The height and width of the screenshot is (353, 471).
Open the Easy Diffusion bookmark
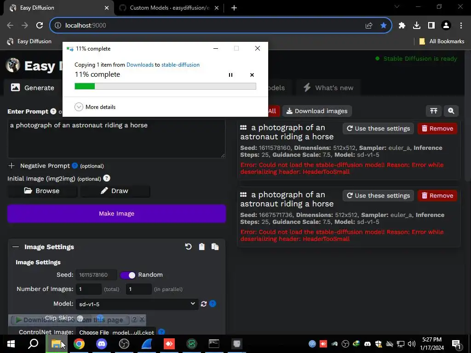[x=29, y=41]
